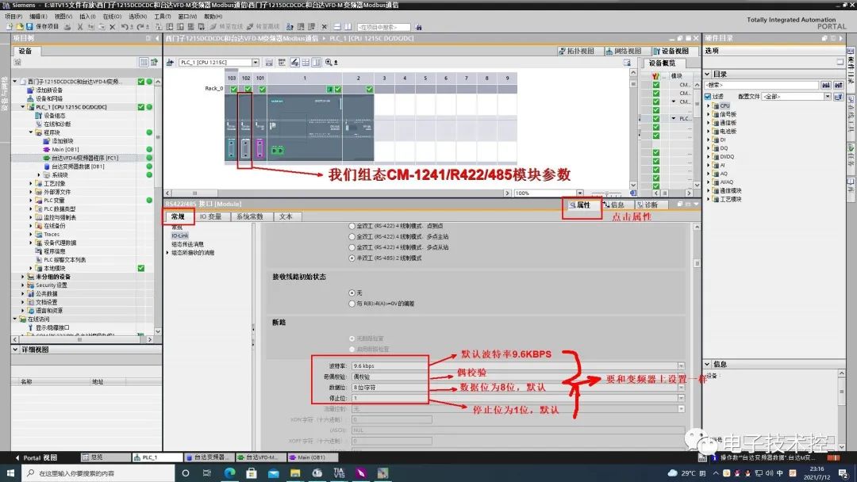
Task: Expand the PLC 变量 tree node
Action: pos(31,201)
